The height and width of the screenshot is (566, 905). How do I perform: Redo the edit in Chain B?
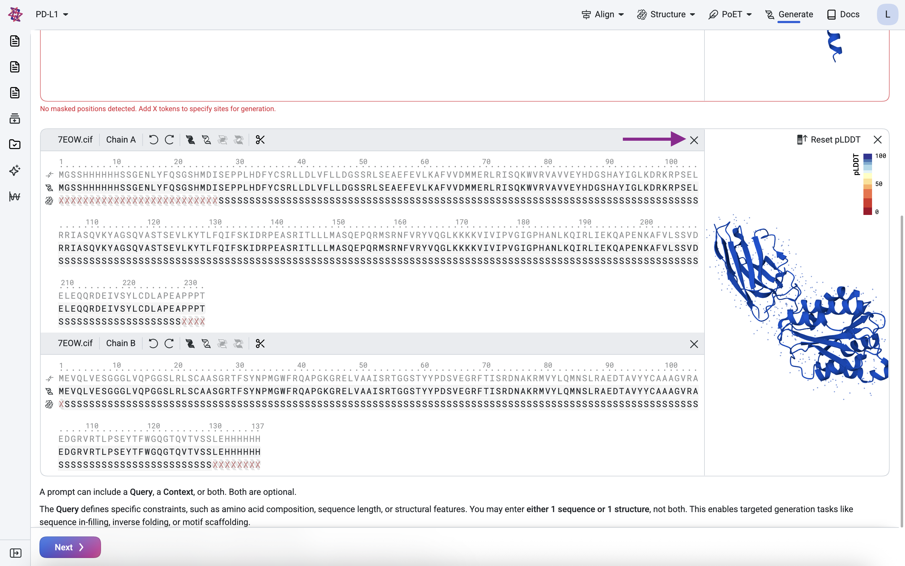pyautogui.click(x=169, y=344)
